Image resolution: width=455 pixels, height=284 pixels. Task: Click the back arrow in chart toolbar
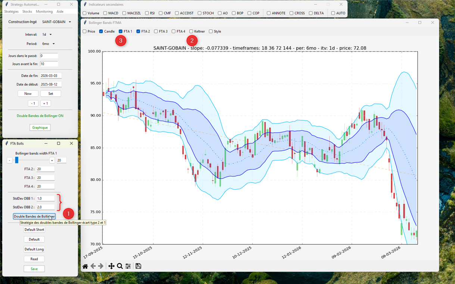coord(93,266)
